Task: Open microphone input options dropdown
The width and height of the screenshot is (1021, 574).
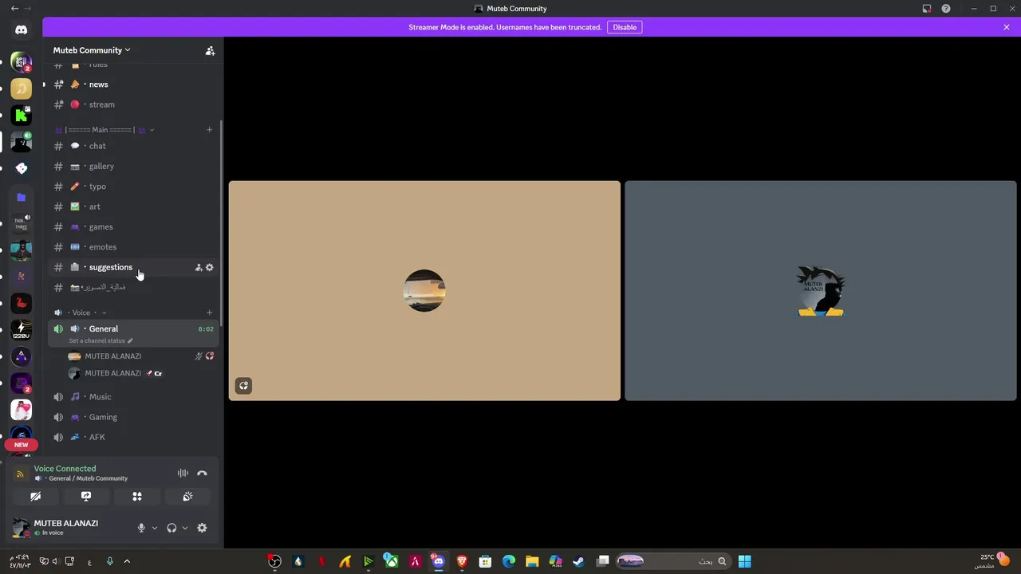Action: [x=155, y=528]
